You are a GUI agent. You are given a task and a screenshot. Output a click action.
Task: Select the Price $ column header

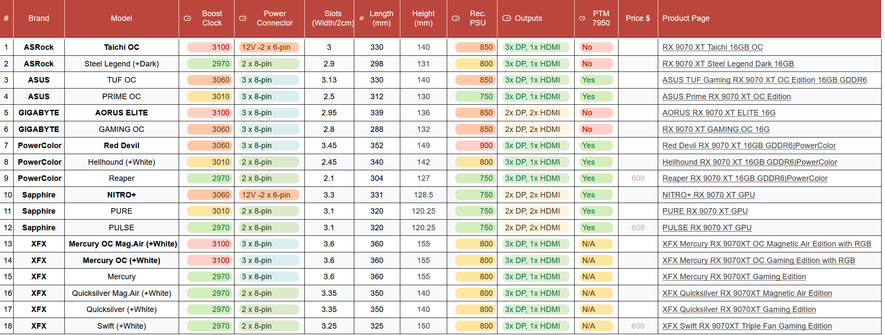click(638, 18)
